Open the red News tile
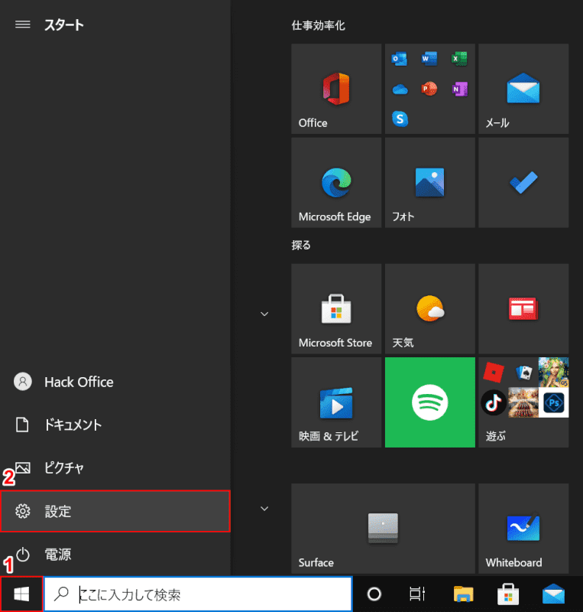583x612 pixels. (x=523, y=309)
